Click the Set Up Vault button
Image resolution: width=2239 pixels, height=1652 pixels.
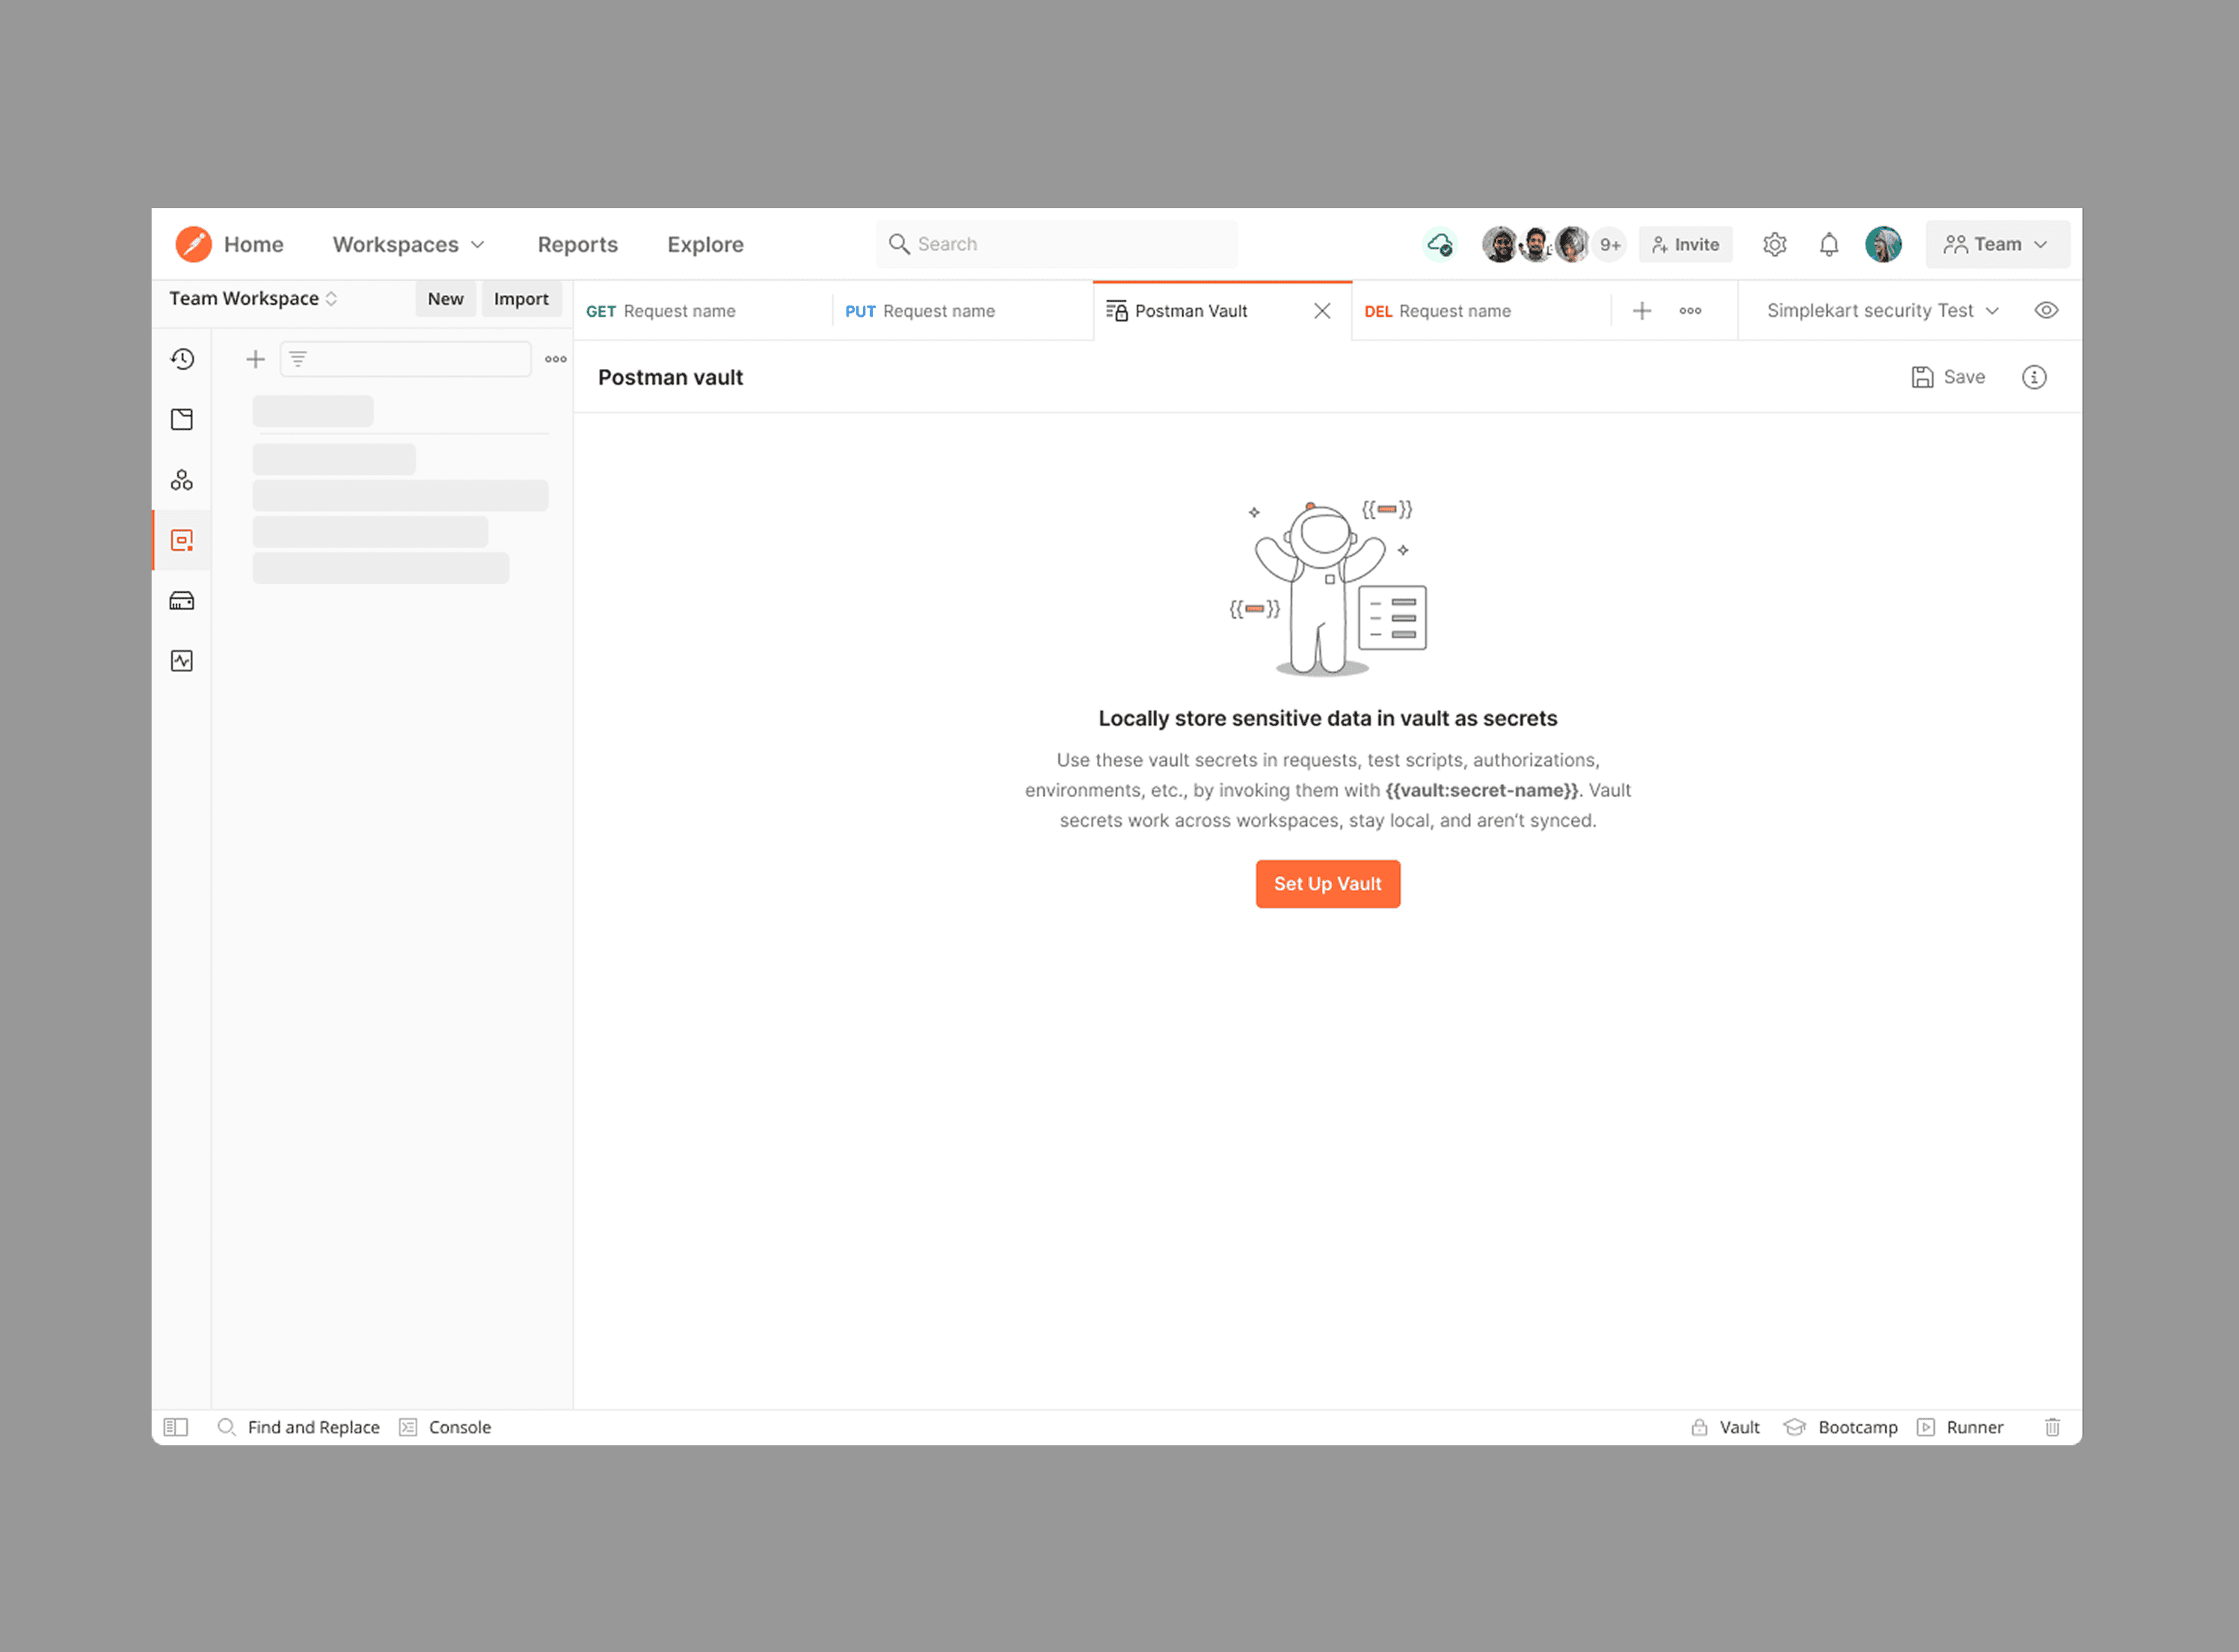coord(1328,884)
